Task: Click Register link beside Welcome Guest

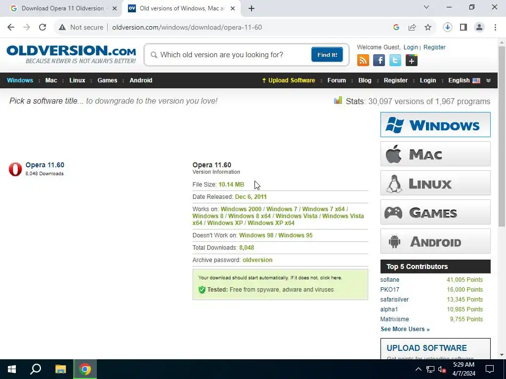Action: (x=434, y=47)
